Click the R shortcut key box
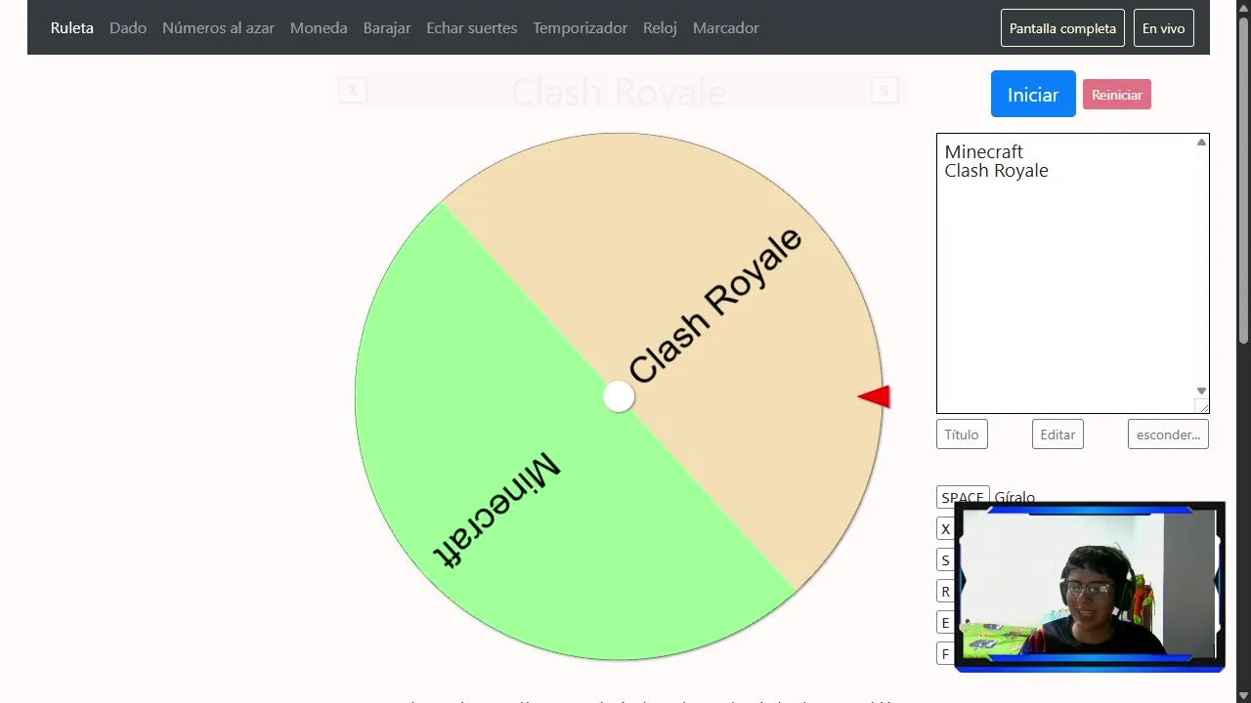This screenshot has width=1251, height=703. pos(945,592)
